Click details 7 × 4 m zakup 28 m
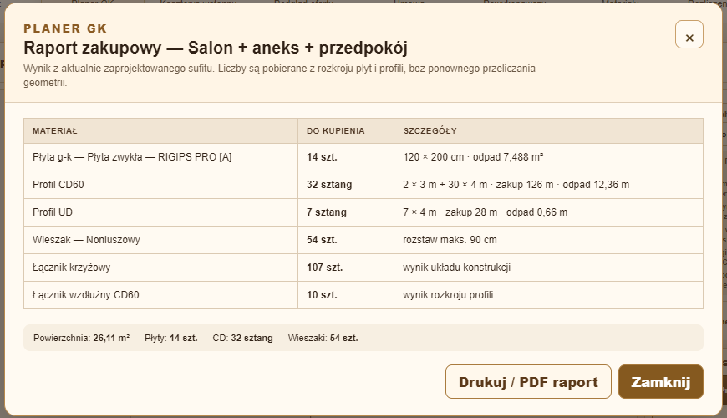The image size is (727, 418). (x=548, y=212)
